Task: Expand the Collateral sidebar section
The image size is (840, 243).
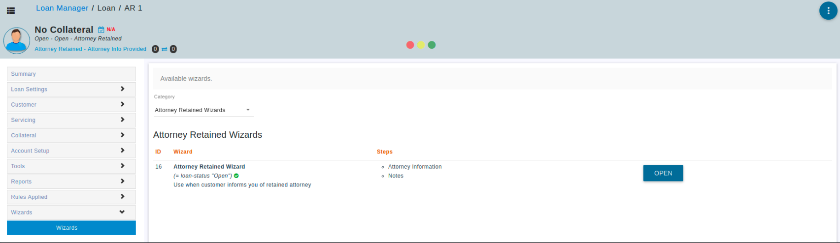Action: click(x=71, y=135)
